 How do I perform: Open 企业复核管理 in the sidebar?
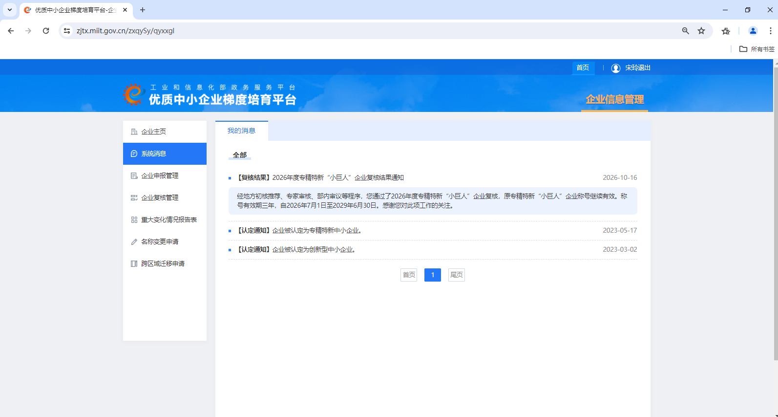coord(165,198)
